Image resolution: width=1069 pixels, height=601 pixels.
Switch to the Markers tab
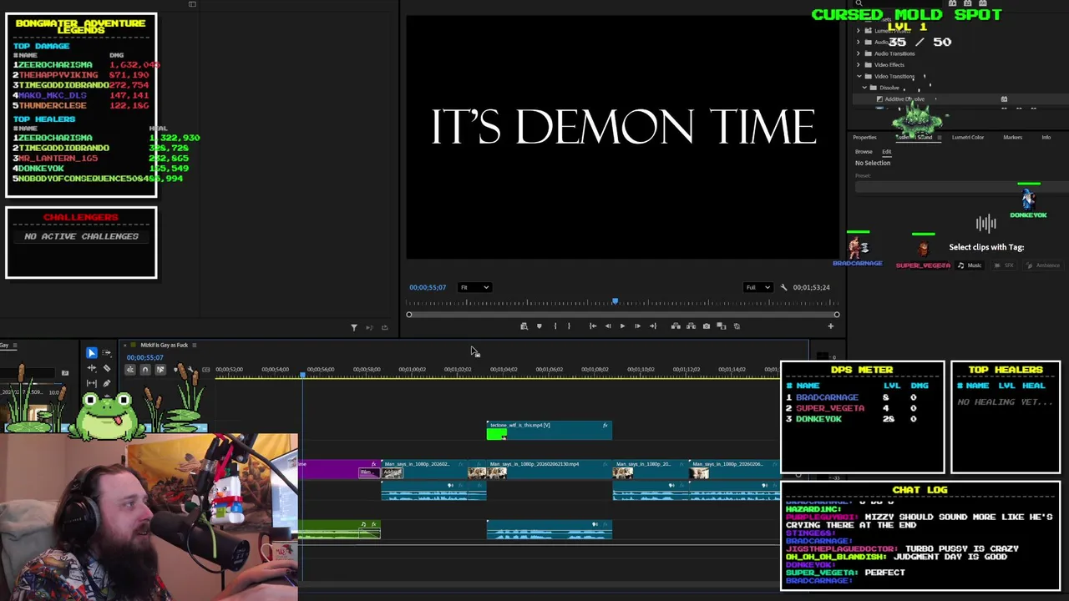[1012, 137]
